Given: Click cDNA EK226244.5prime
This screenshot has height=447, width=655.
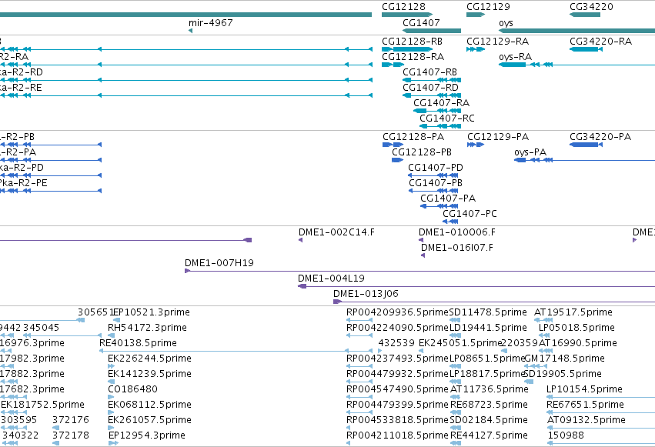Looking at the screenshot, I should click(x=149, y=359).
